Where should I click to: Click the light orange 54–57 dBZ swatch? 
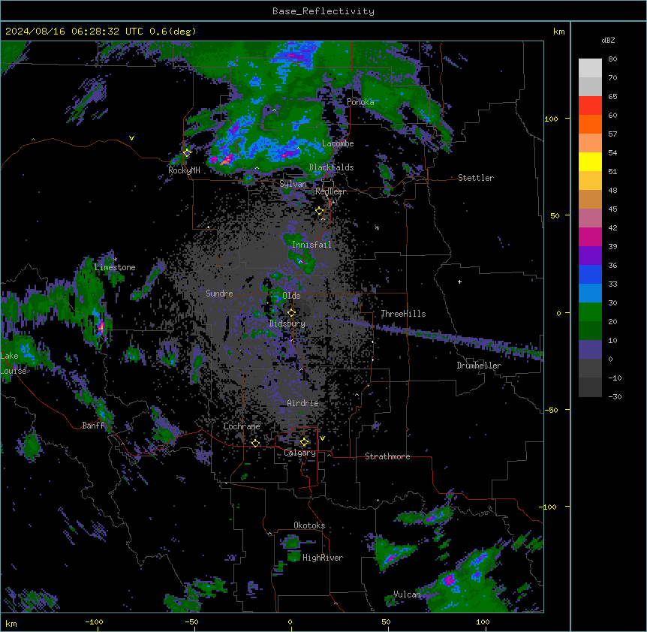pyautogui.click(x=590, y=143)
